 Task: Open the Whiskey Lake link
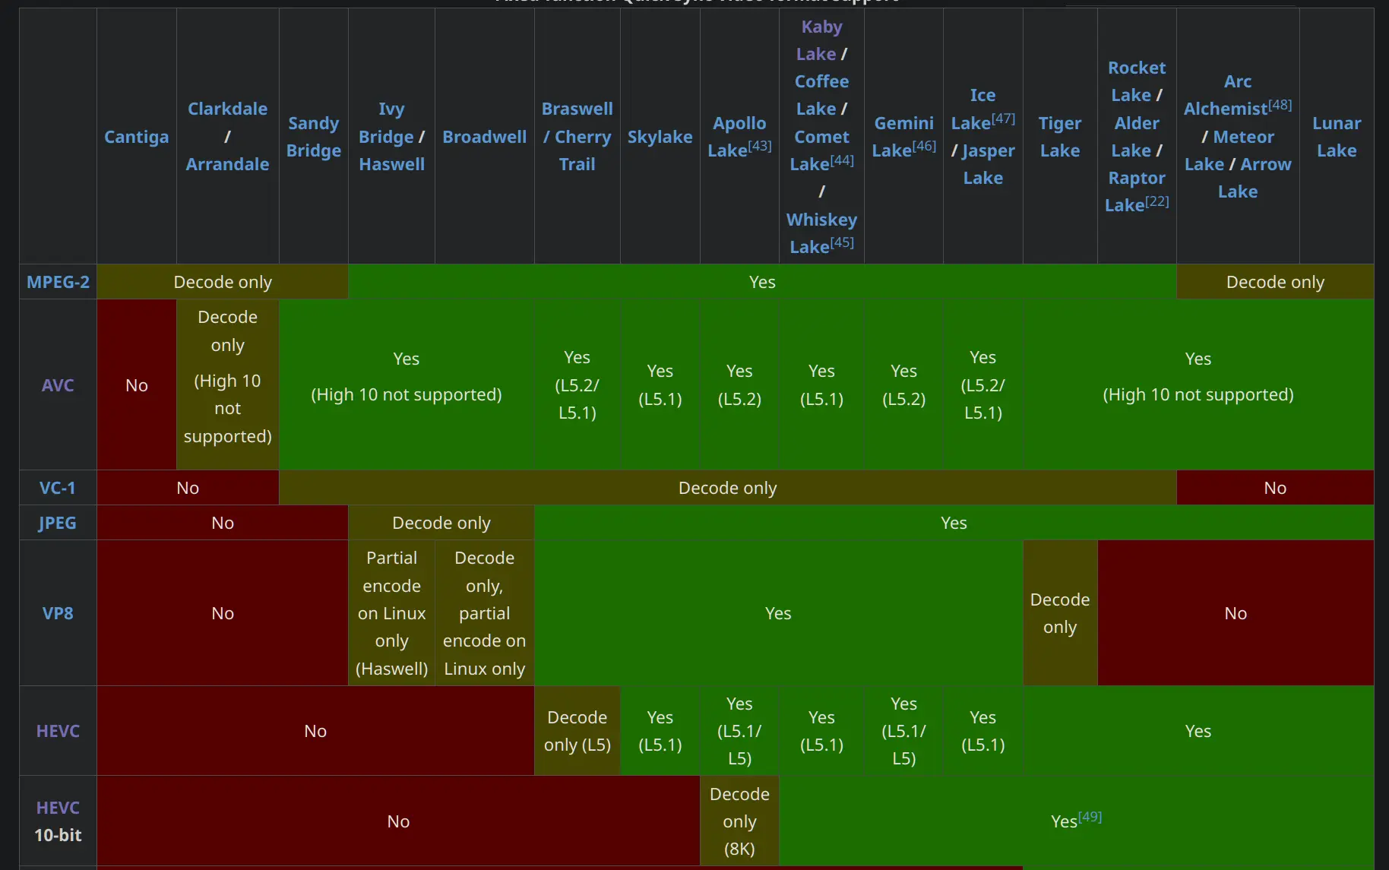pos(821,220)
